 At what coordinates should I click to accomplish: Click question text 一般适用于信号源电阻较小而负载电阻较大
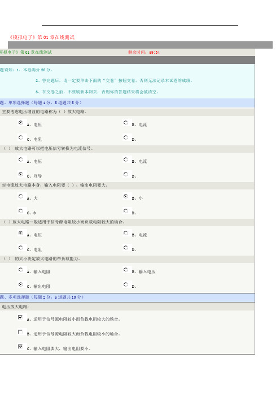(64, 222)
